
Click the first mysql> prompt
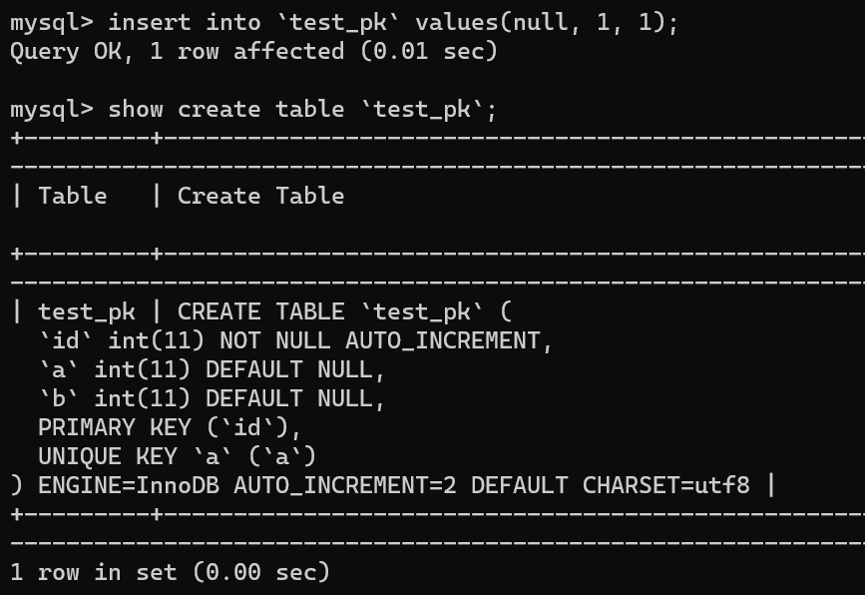[x=51, y=22]
